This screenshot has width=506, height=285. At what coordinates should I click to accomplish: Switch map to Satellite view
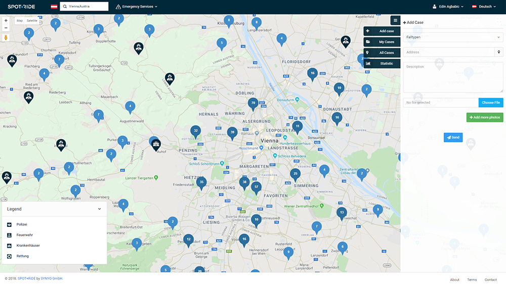pyautogui.click(x=32, y=21)
